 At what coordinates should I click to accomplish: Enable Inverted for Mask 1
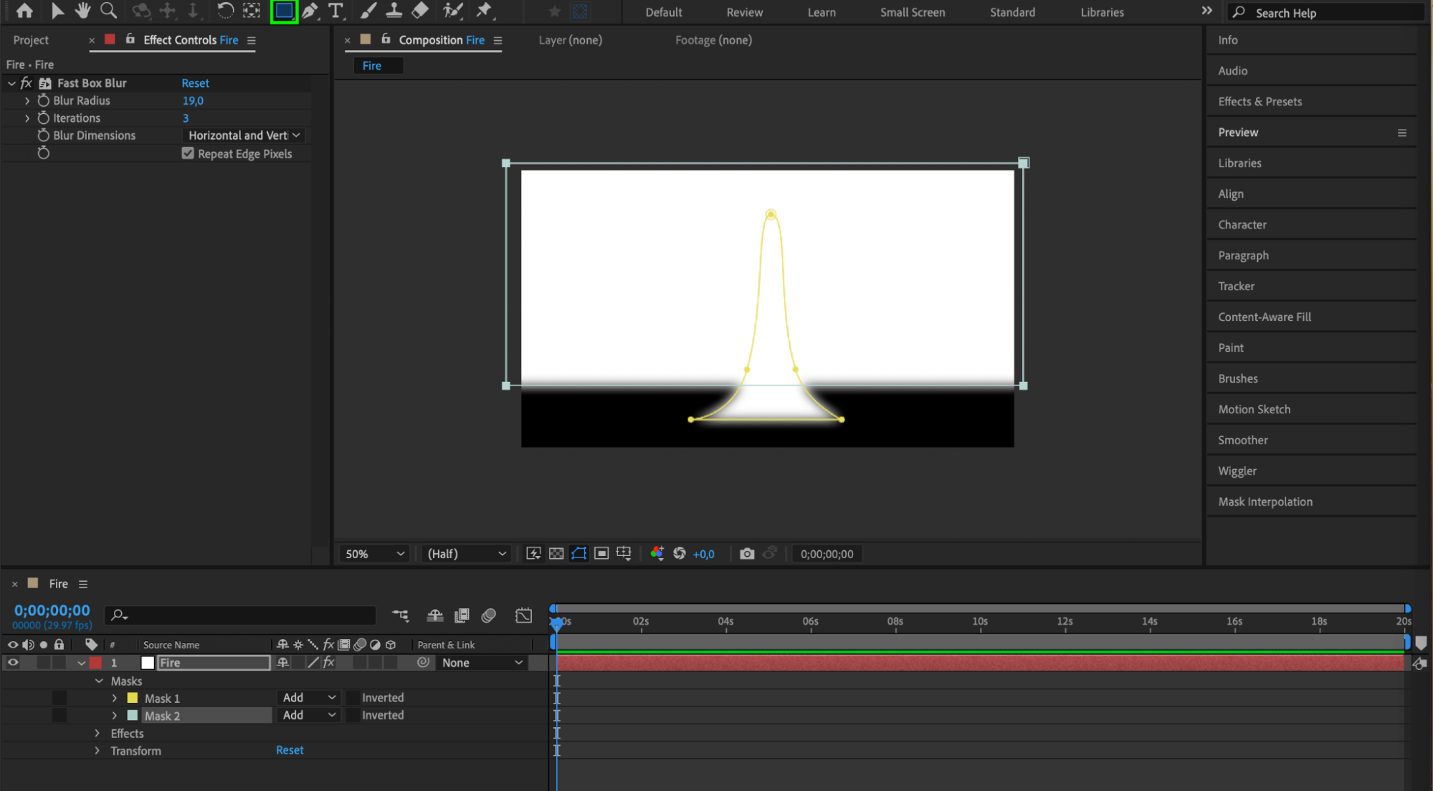[353, 698]
